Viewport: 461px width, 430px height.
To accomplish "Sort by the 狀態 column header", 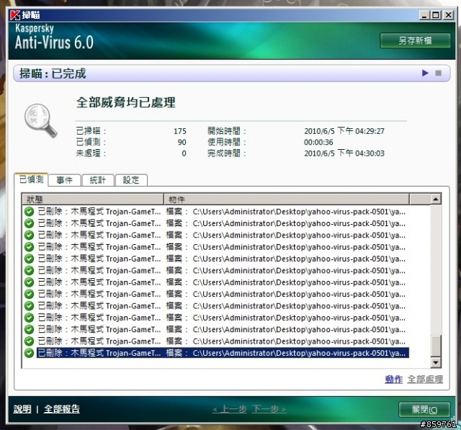I will click(x=93, y=200).
